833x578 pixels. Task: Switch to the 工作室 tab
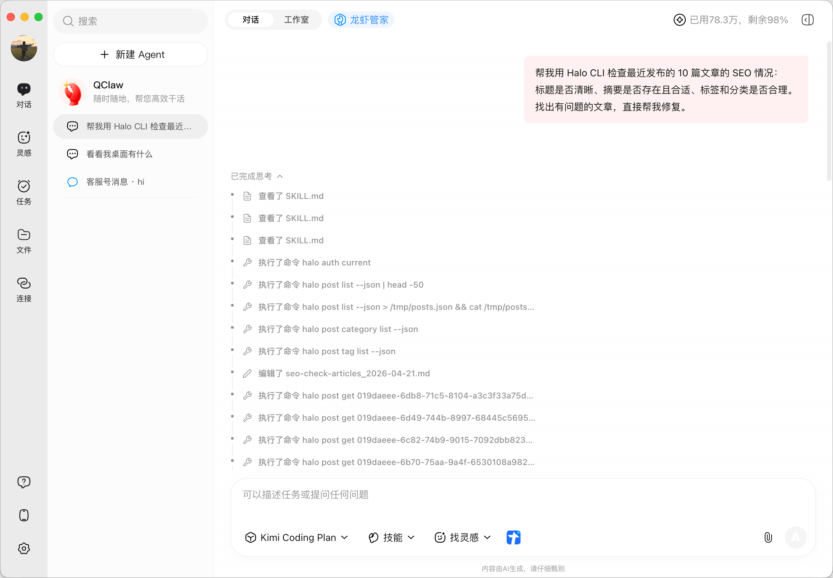(296, 20)
